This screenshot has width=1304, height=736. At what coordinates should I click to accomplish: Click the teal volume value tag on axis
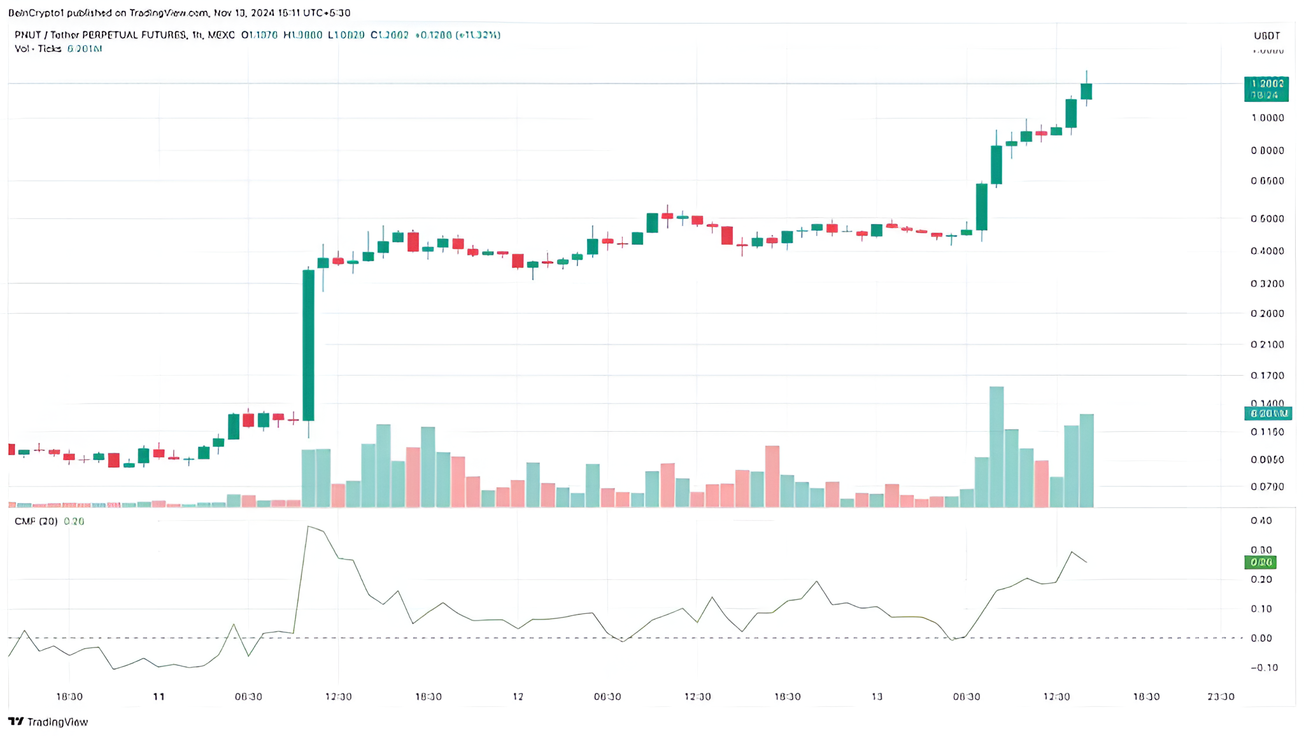pyautogui.click(x=1268, y=414)
